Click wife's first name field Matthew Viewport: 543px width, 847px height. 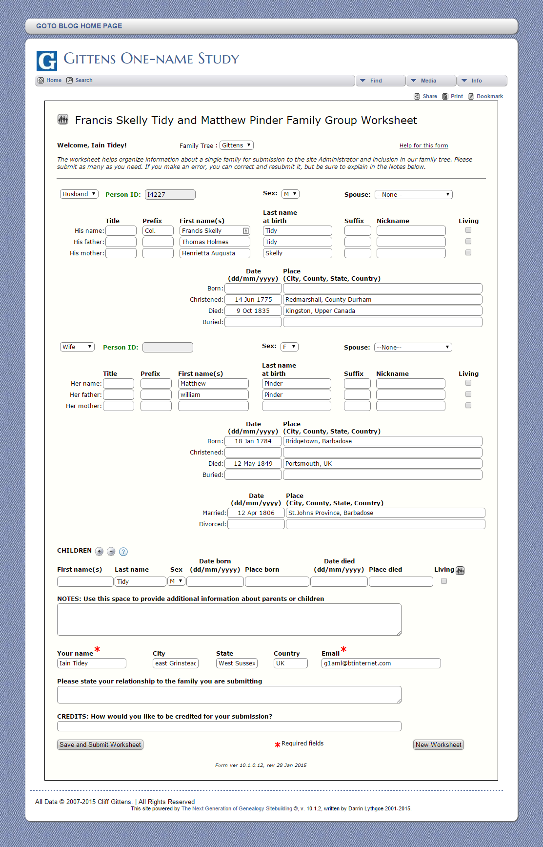point(213,384)
